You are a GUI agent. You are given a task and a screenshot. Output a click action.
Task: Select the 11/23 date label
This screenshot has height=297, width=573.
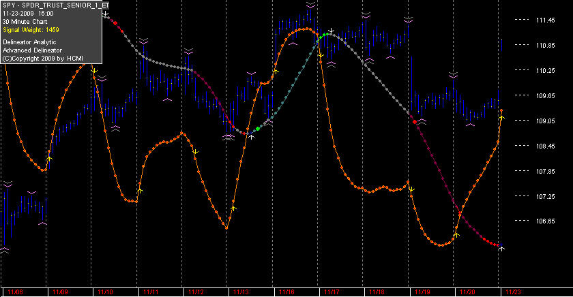pos(513,292)
